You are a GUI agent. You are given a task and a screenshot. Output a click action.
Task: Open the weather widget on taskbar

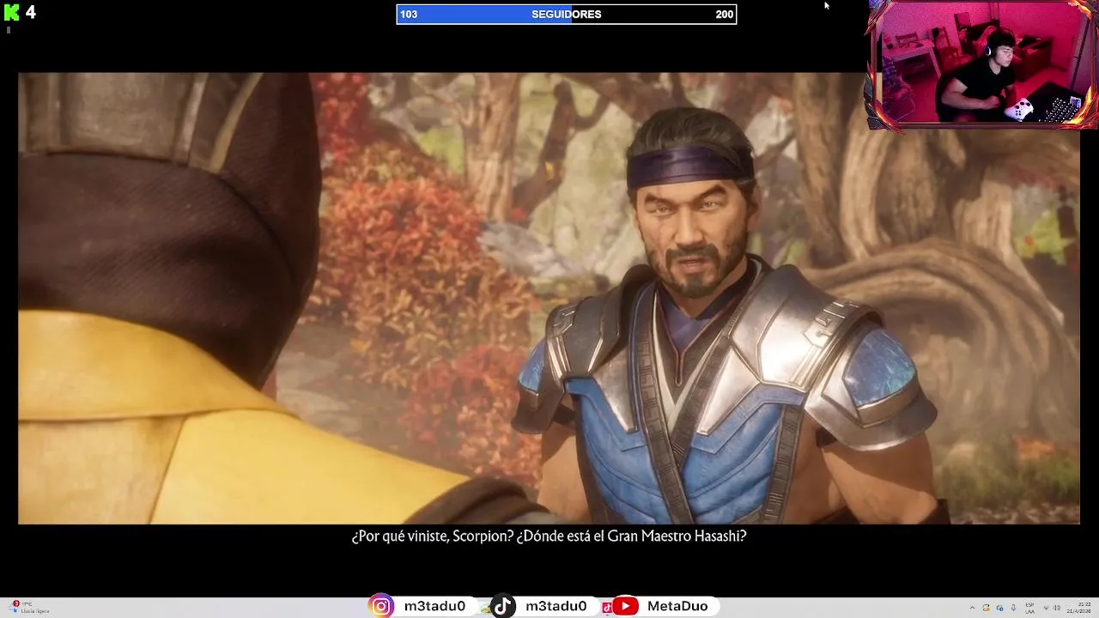pos(29,608)
